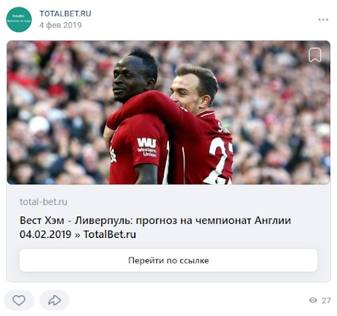The height and width of the screenshot is (316, 337).
Task: Open the three-dots post options menu
Action: pyautogui.click(x=323, y=19)
